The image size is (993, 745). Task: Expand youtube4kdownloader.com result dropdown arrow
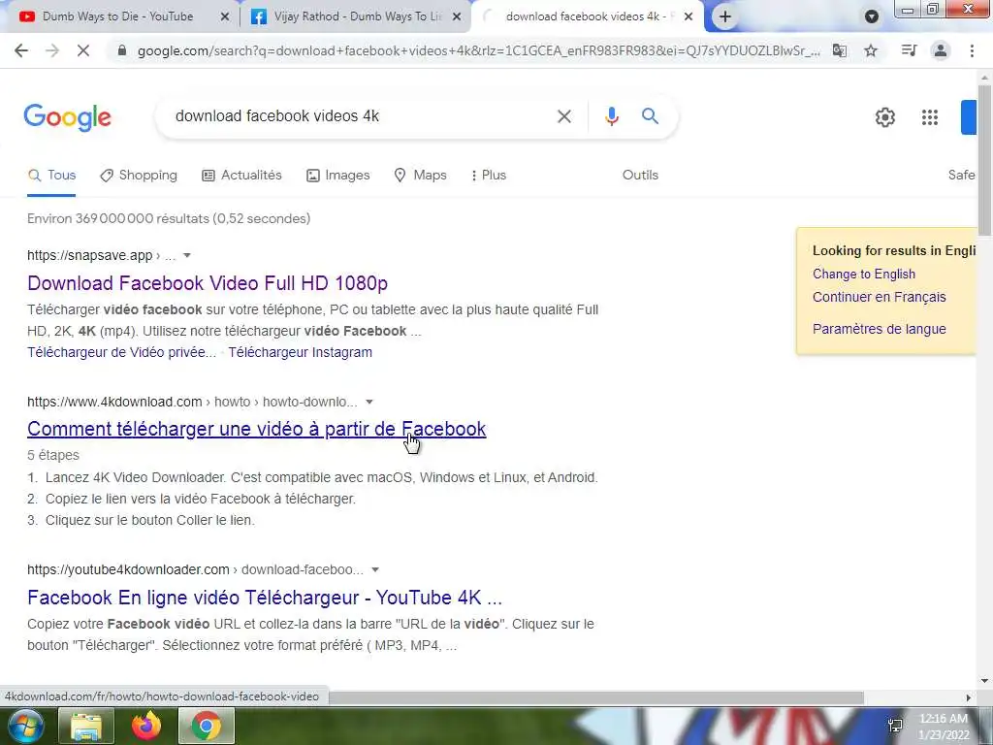(375, 570)
